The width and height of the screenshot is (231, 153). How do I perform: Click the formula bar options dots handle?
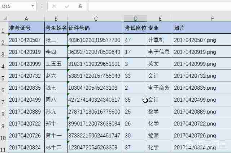pos(42,6)
